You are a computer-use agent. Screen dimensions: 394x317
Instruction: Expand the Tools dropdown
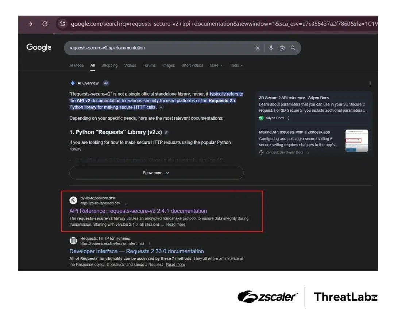coord(236,66)
